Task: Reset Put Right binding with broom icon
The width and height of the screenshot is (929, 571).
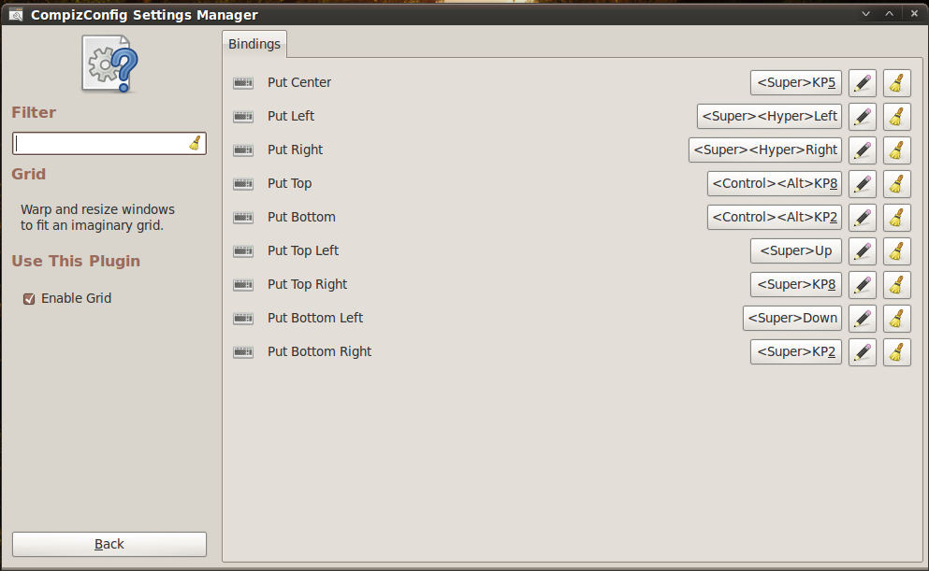Action: coord(896,150)
